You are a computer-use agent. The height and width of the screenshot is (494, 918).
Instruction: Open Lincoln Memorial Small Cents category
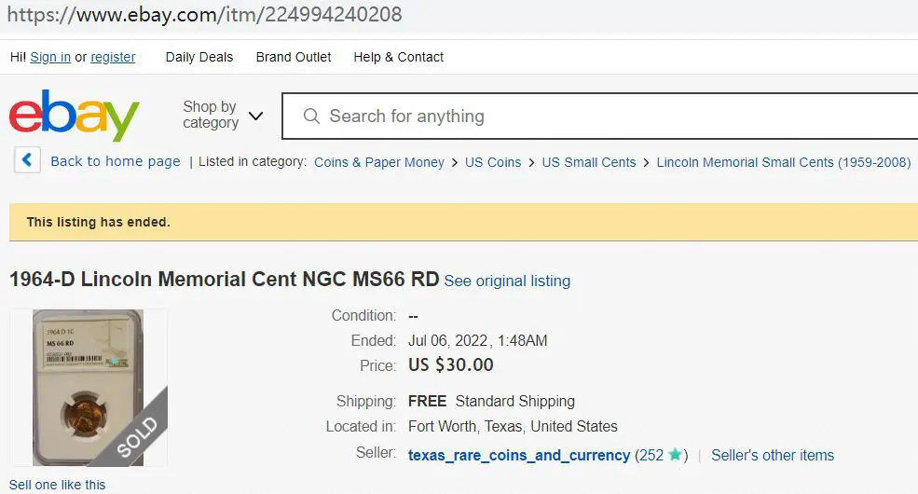point(784,162)
